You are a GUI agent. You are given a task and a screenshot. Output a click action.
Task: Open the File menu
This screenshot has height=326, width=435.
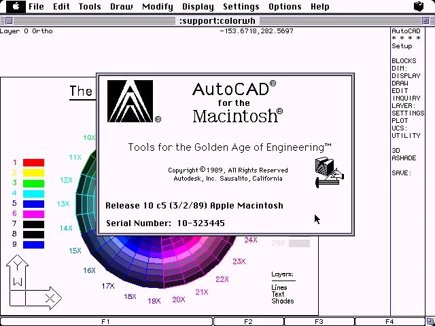[36, 6]
